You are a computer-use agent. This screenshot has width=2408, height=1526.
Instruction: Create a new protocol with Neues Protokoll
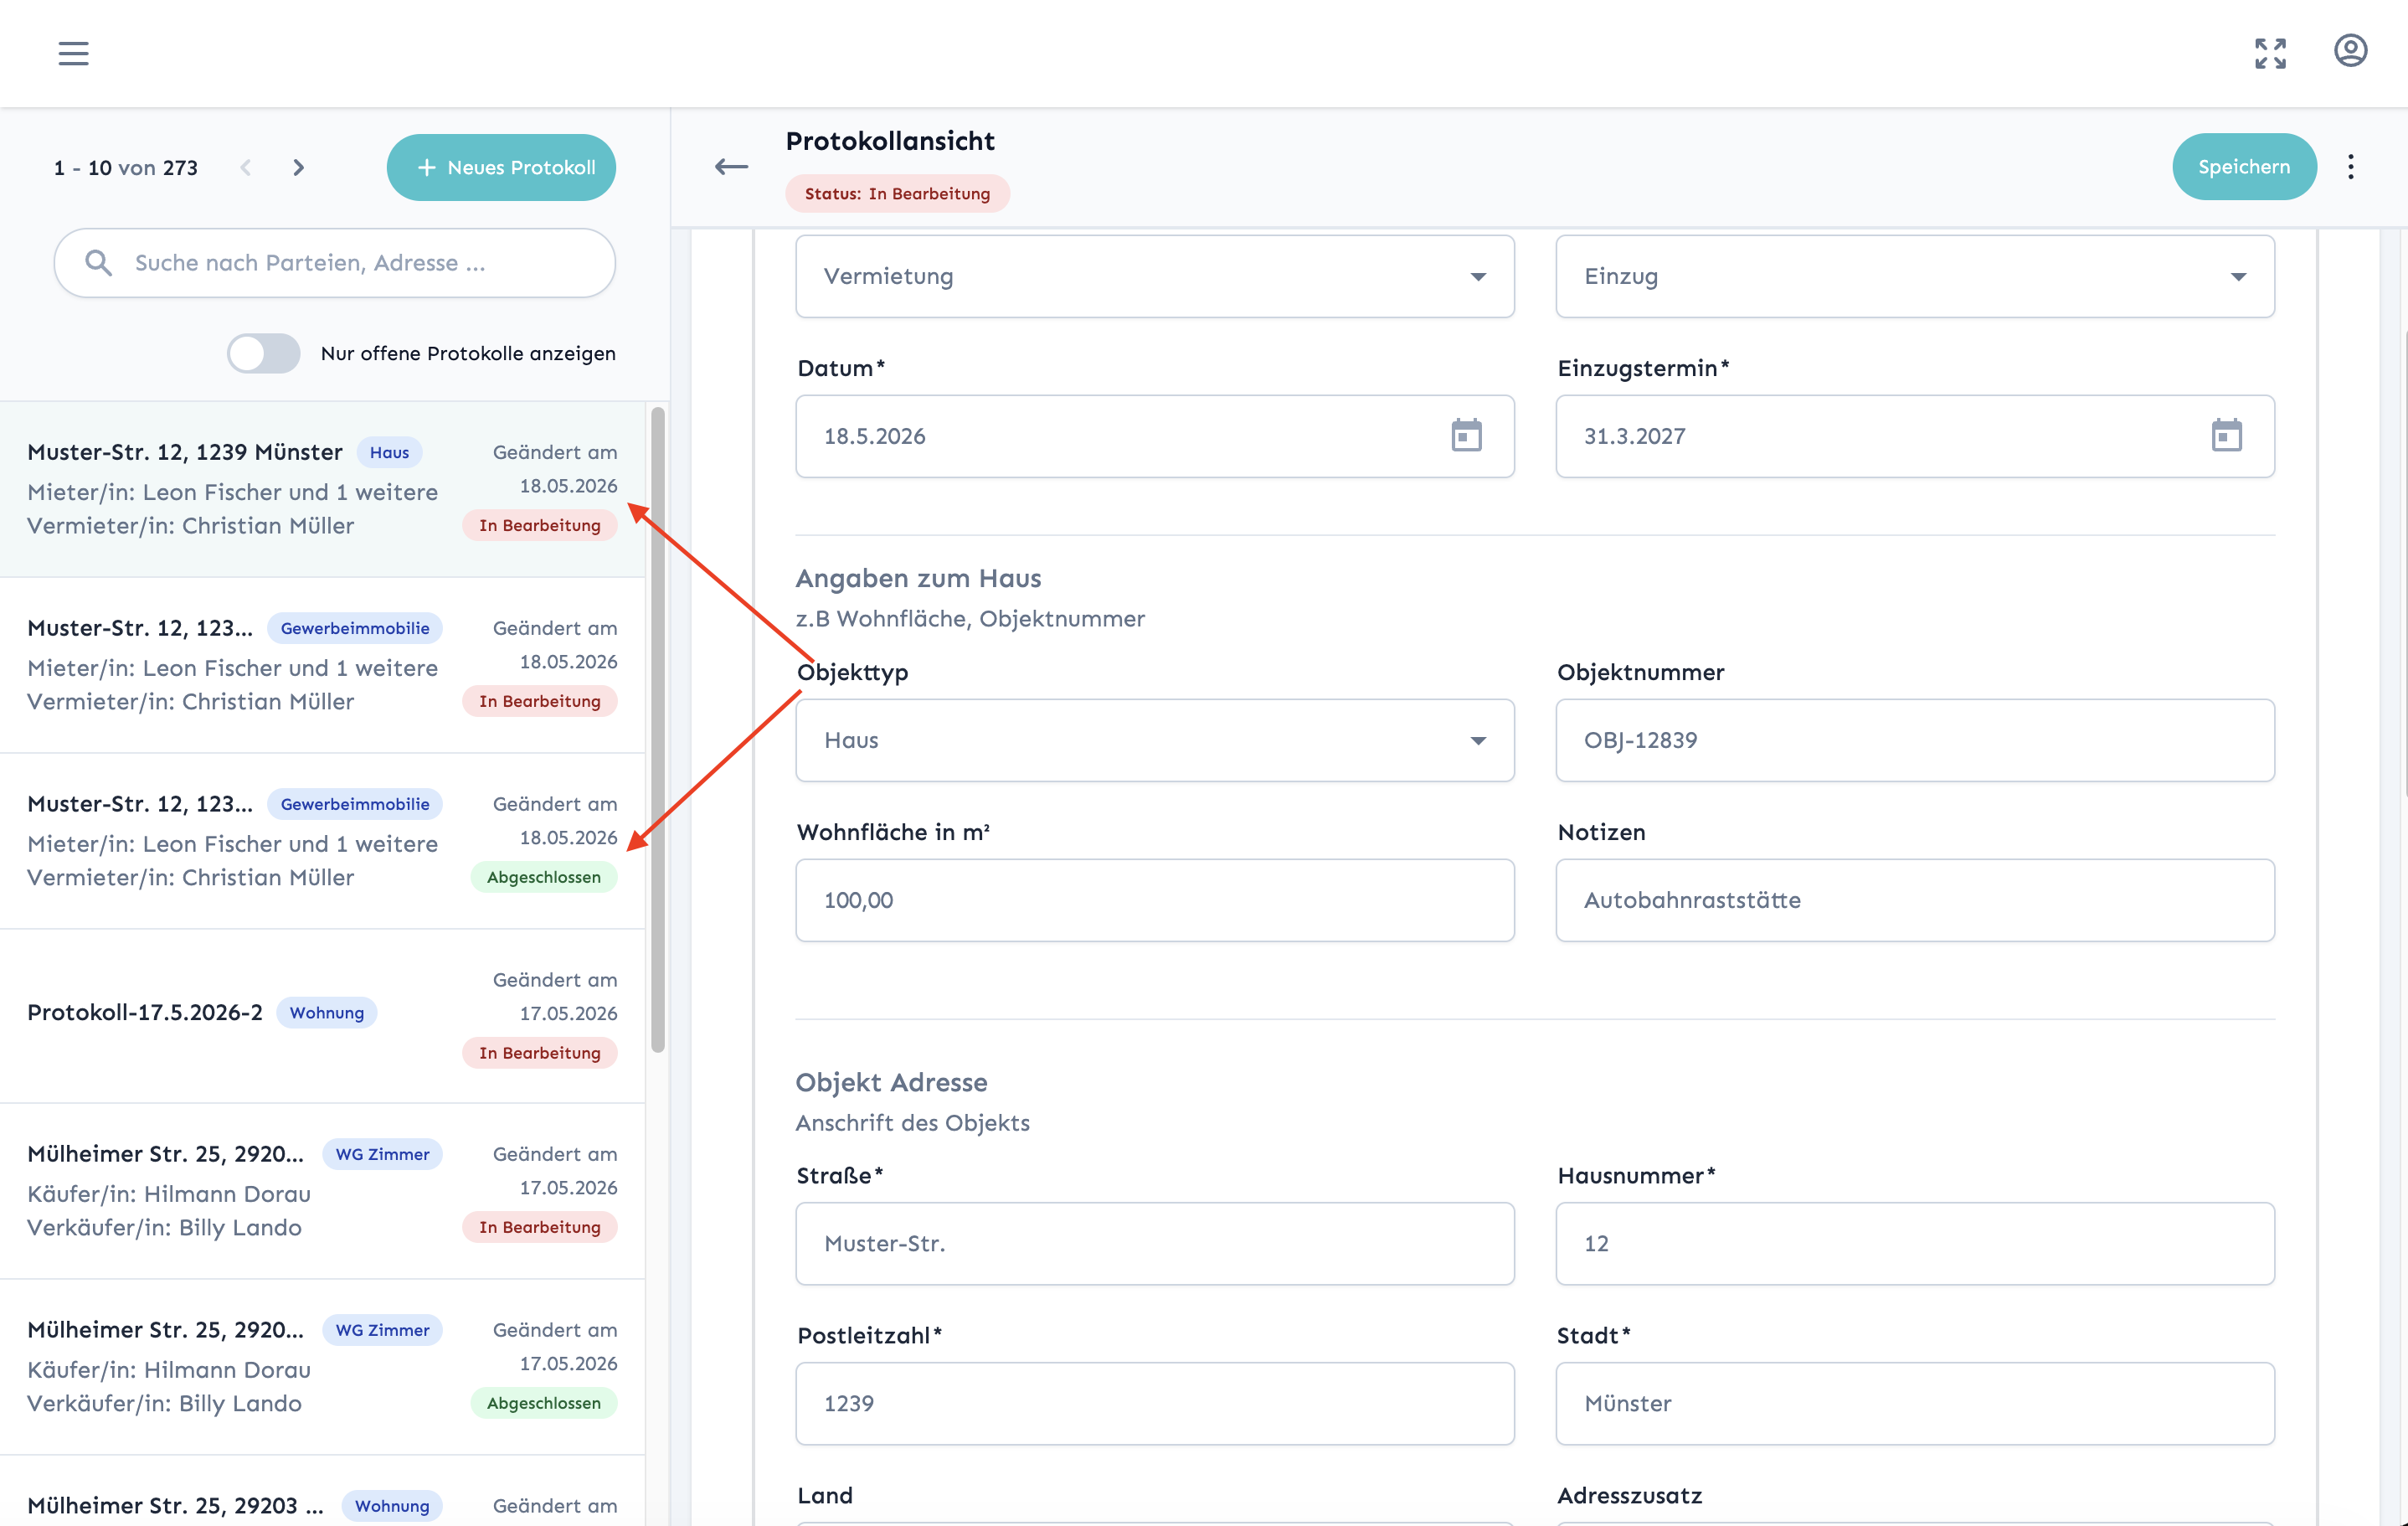pyautogui.click(x=501, y=167)
